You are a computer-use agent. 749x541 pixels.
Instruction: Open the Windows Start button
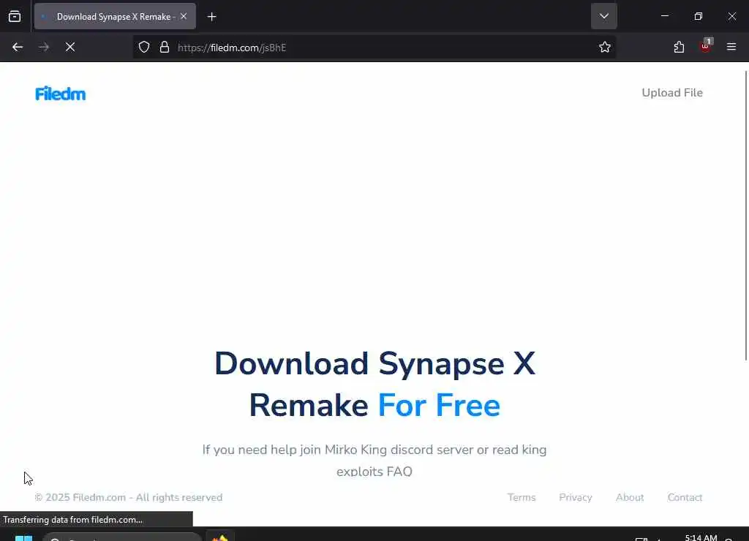point(23,537)
